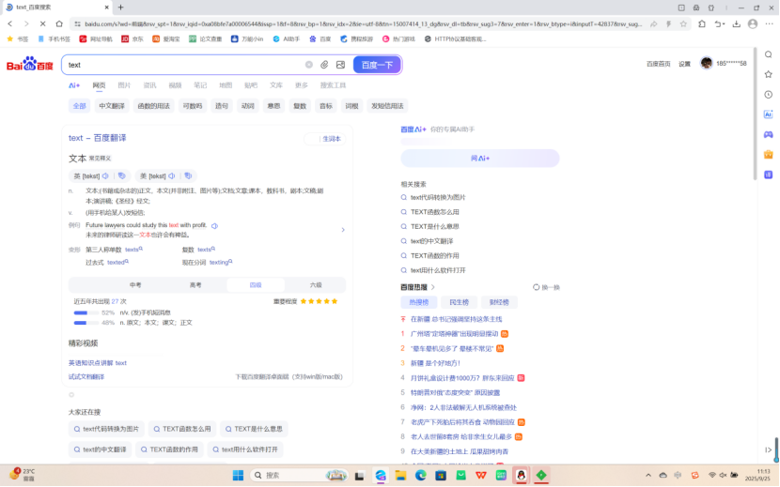Expand the 百度热搜 chevron
Viewport: 780px width, 487px height.
[x=433, y=287]
